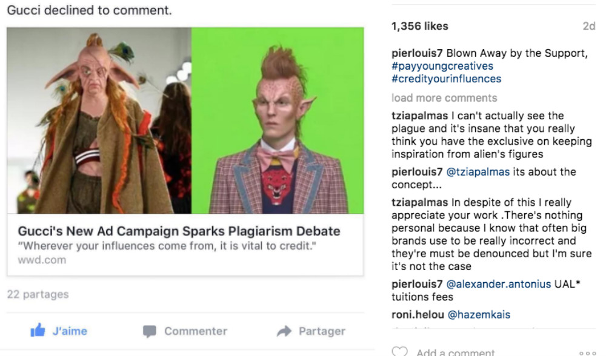Open the #payyoungcreatives hashtag

(442, 66)
